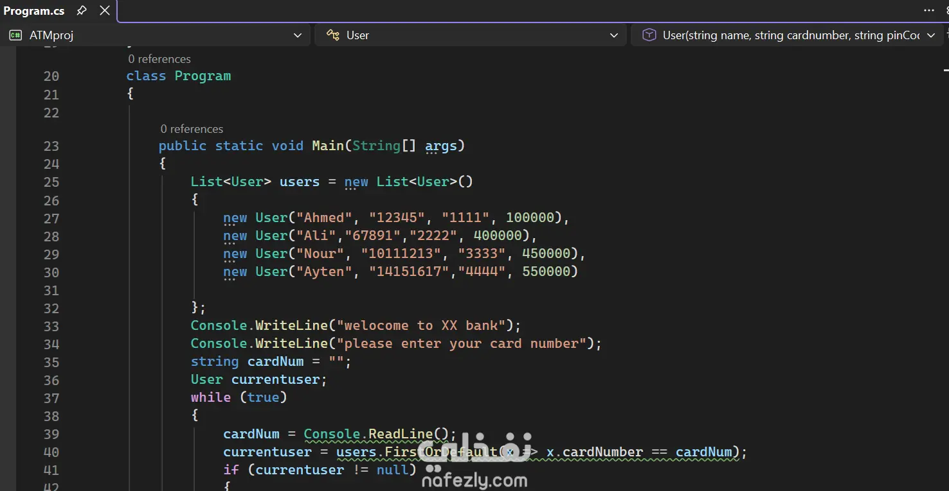
Task: Click the "10111213" card number string
Action: 401,254
